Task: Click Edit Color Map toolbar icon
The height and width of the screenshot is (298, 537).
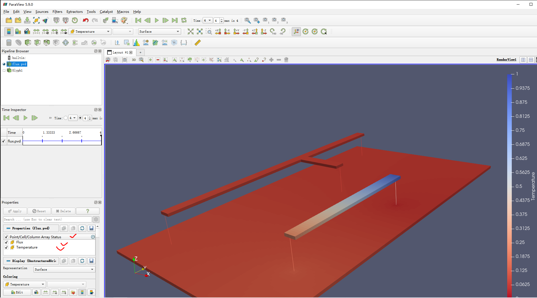Action: pos(18,31)
